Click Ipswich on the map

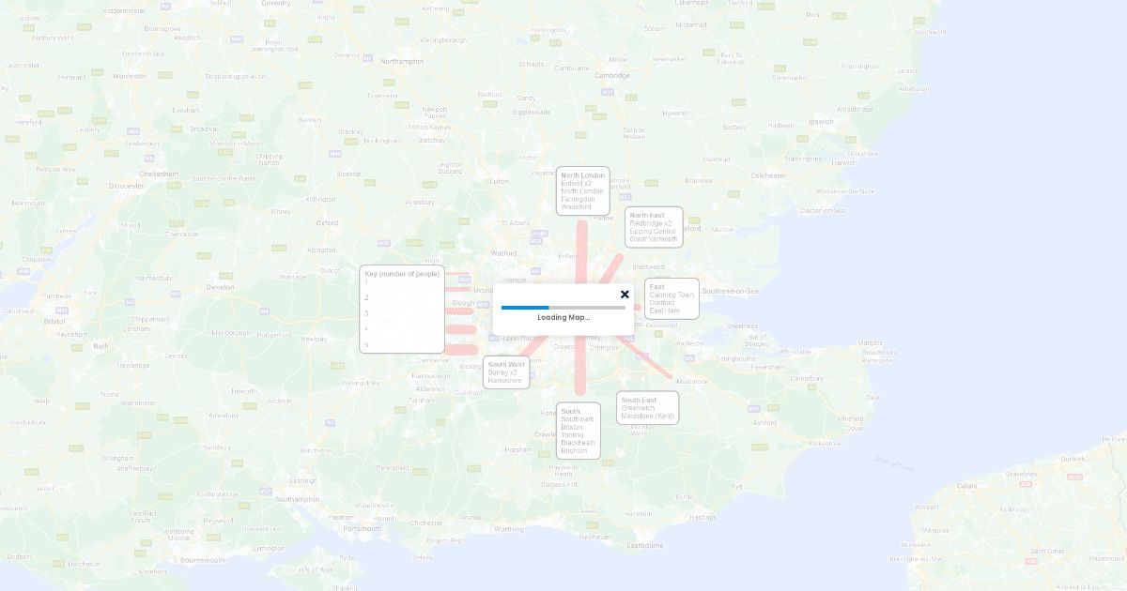click(x=820, y=121)
